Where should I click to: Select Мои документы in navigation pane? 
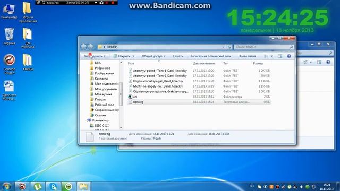(x=106, y=89)
